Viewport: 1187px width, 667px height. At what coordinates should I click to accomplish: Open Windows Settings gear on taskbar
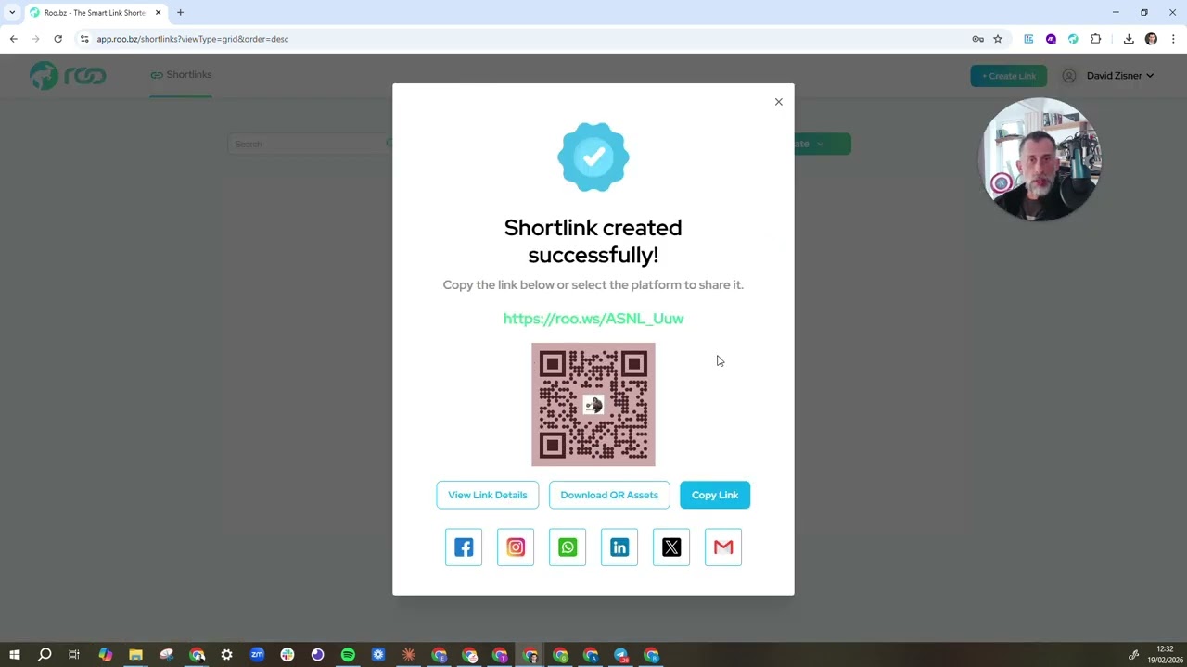(x=226, y=655)
